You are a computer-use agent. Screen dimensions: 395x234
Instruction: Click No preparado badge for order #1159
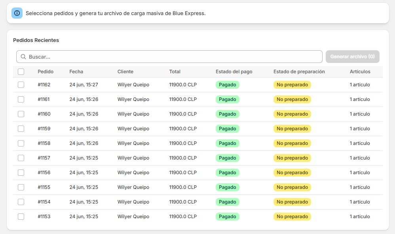(292, 128)
